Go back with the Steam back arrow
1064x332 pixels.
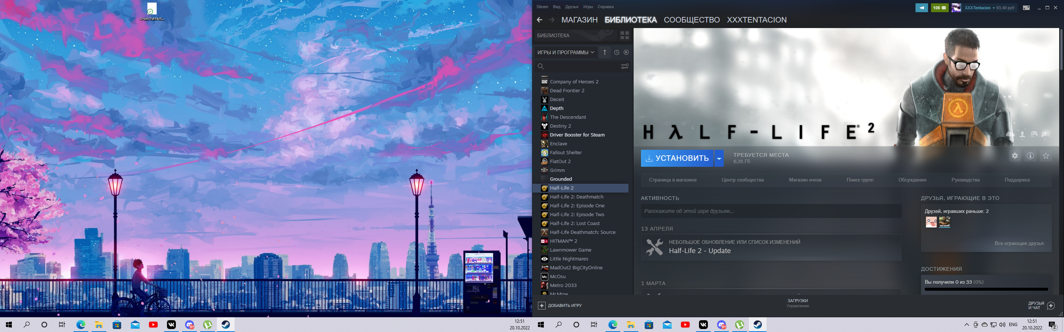point(539,20)
